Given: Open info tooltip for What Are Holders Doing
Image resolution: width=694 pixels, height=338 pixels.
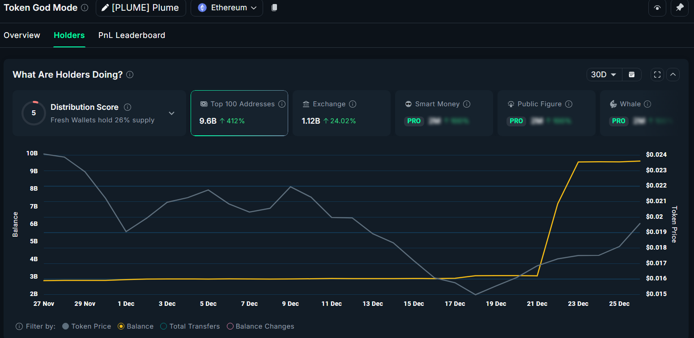Looking at the screenshot, I should click(x=129, y=75).
